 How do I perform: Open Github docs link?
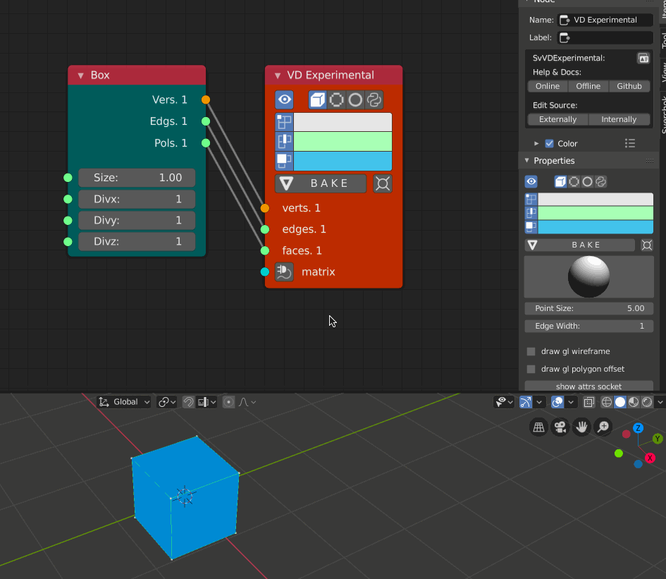click(629, 86)
